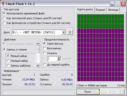Click elapsed time 00:15:52 value
Screen dimensions: 127x96
30,84
